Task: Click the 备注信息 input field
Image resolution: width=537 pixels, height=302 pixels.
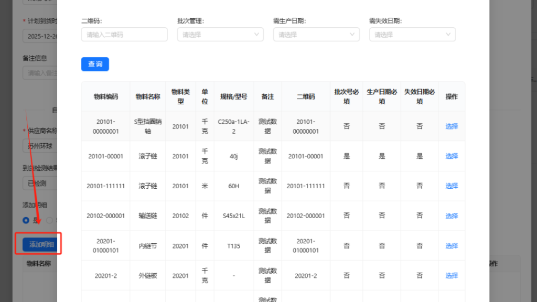Action: point(40,73)
